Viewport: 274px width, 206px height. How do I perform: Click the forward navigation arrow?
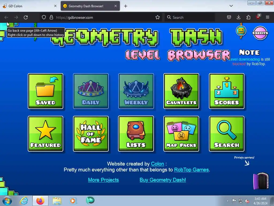point(16,17)
